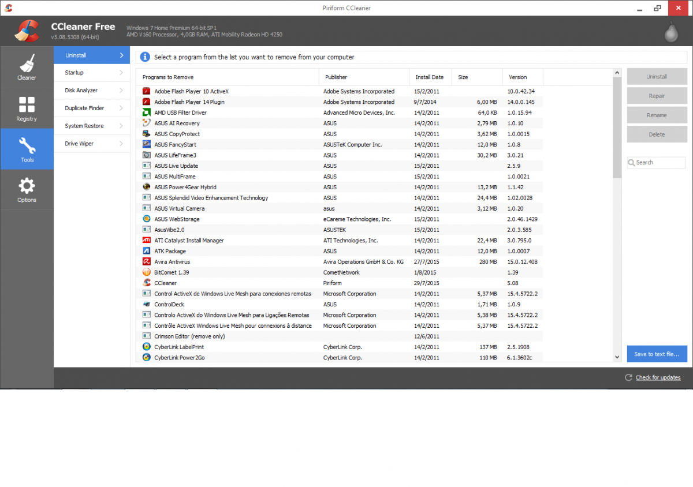This screenshot has width=693, height=487.
Task: Click the Rename button
Action: pos(657,115)
